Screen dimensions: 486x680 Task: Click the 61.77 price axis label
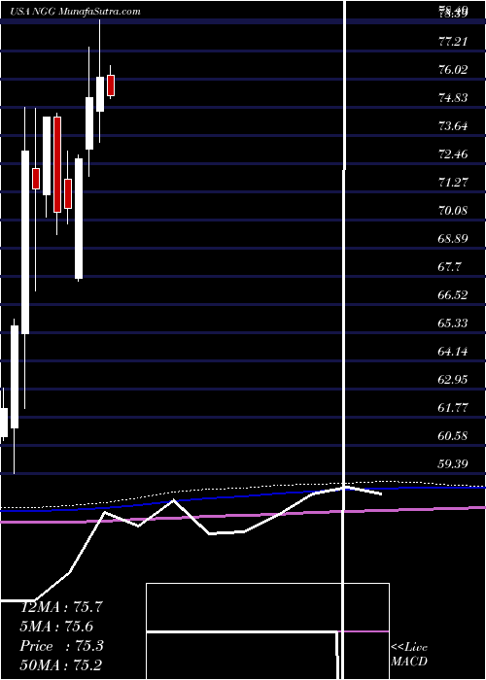(453, 408)
